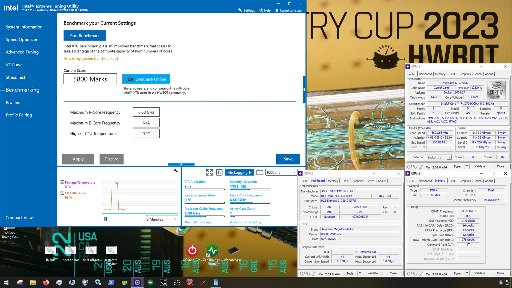512x288 pixels.
Task: Open the binary digits taskbar icon
Action: [x=177, y=282]
